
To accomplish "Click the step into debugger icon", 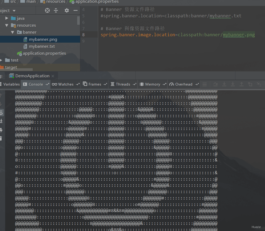I will click(224, 84).
